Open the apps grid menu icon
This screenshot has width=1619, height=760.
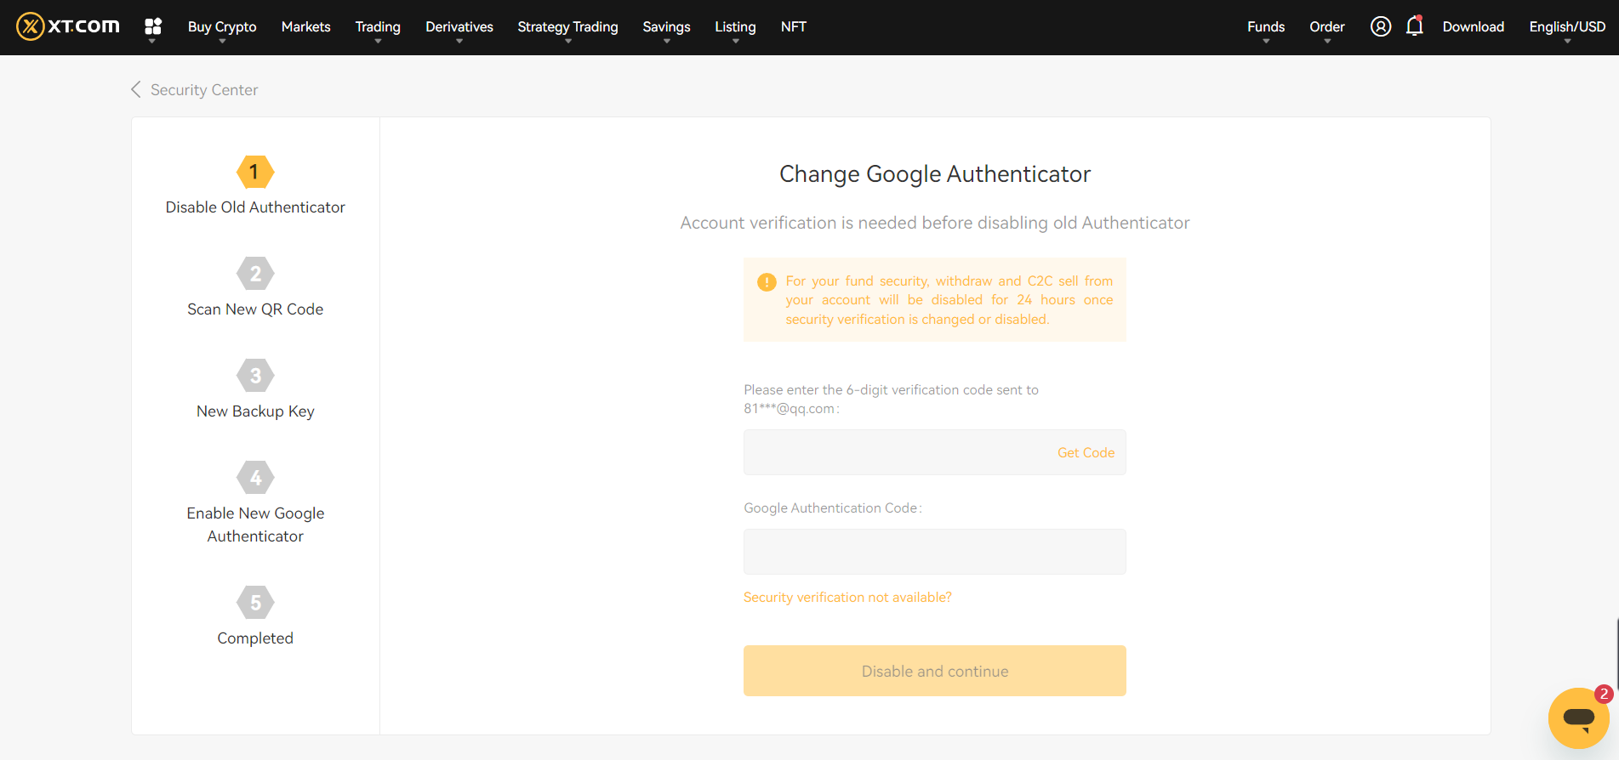click(153, 26)
